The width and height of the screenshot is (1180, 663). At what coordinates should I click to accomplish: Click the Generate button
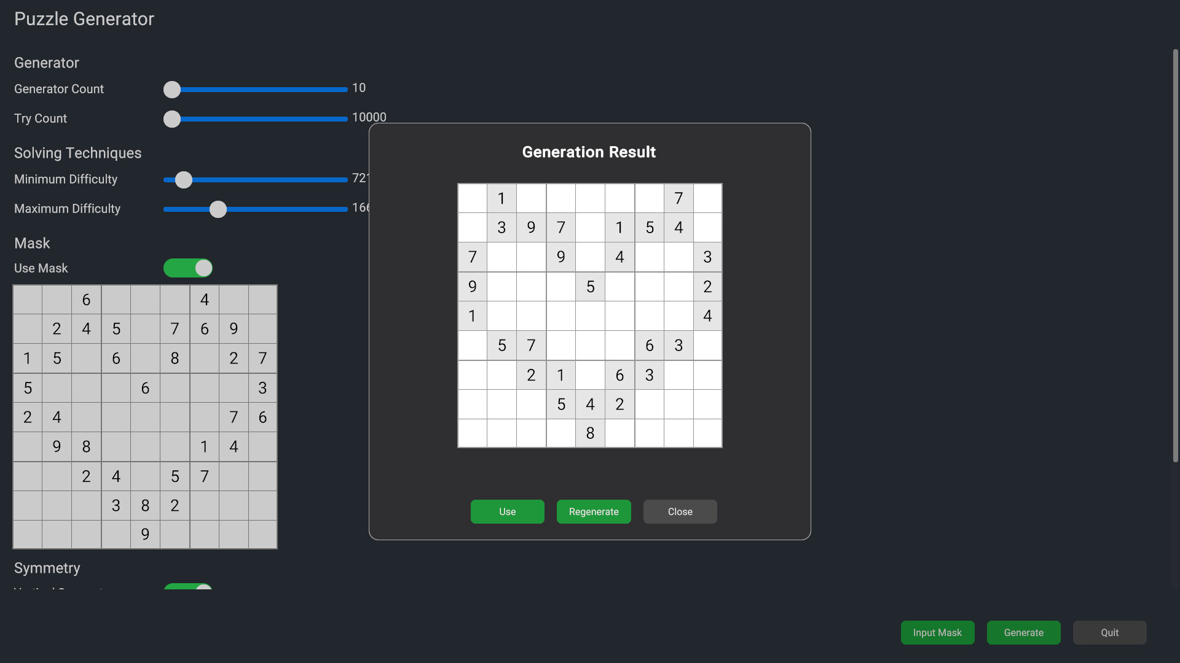(x=1023, y=632)
